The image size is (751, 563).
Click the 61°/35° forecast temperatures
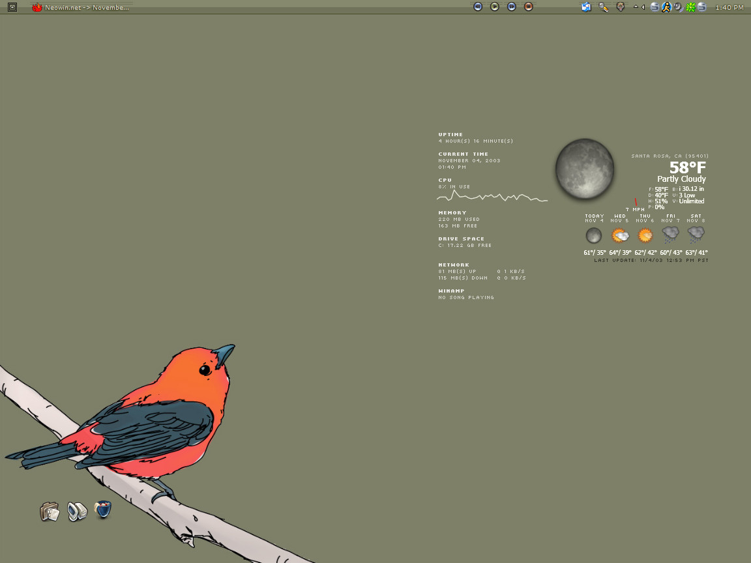click(595, 253)
